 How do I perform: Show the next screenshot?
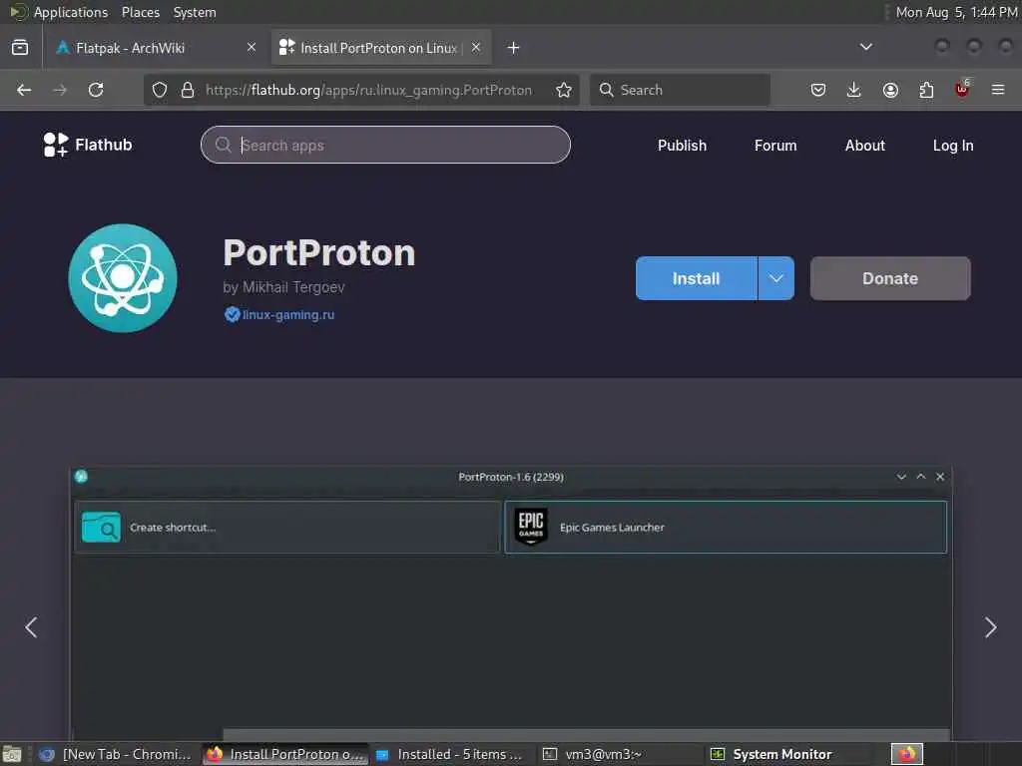[x=991, y=627]
